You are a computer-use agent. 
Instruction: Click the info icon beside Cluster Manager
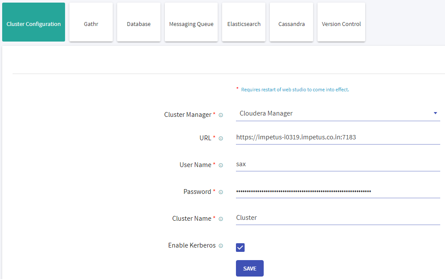[x=221, y=115]
